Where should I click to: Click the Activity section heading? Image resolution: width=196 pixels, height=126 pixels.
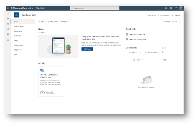tap(42, 63)
